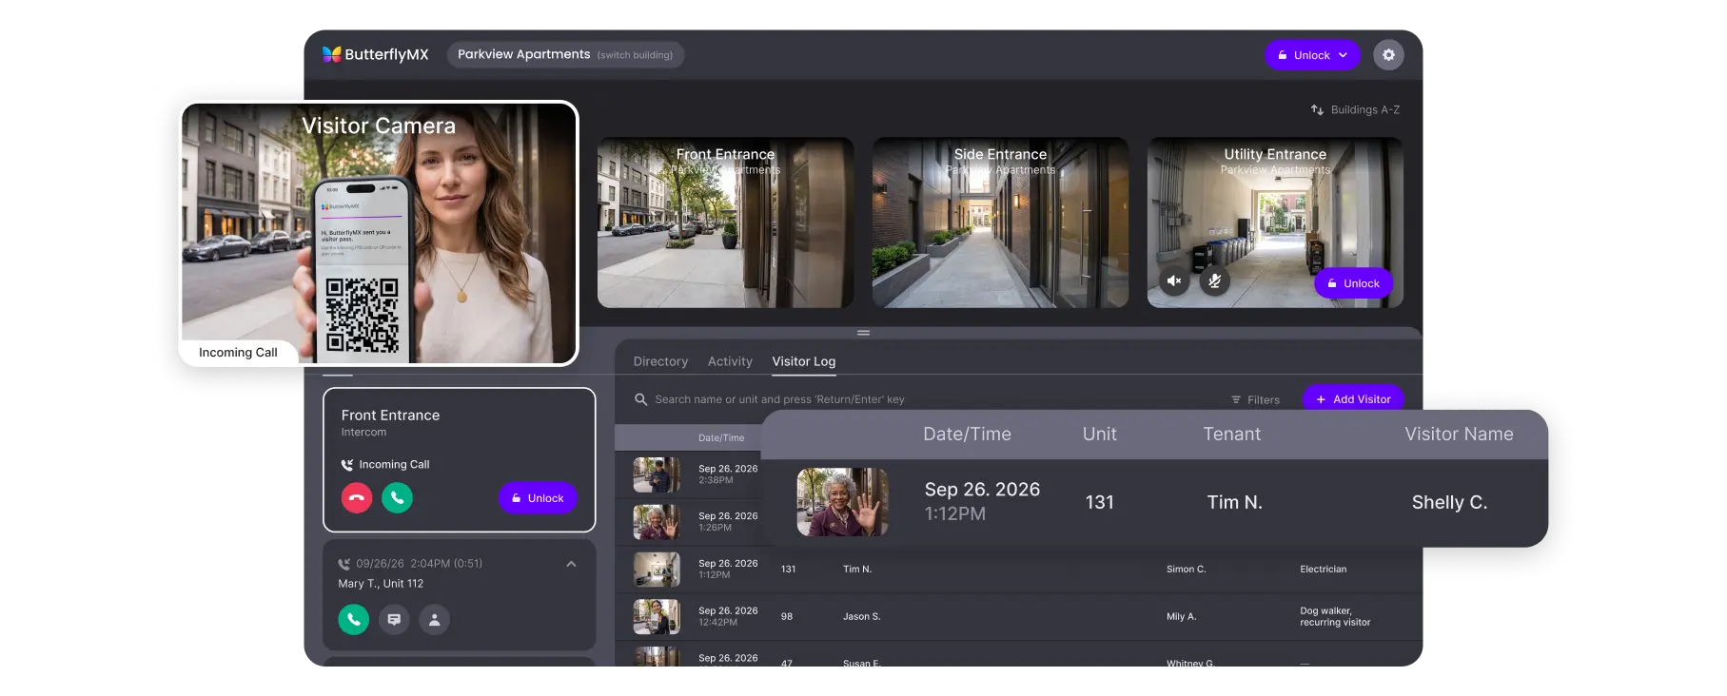Click the 'Dog walker, recurring visitor' note
1727x696 pixels.
(x=1335, y=616)
